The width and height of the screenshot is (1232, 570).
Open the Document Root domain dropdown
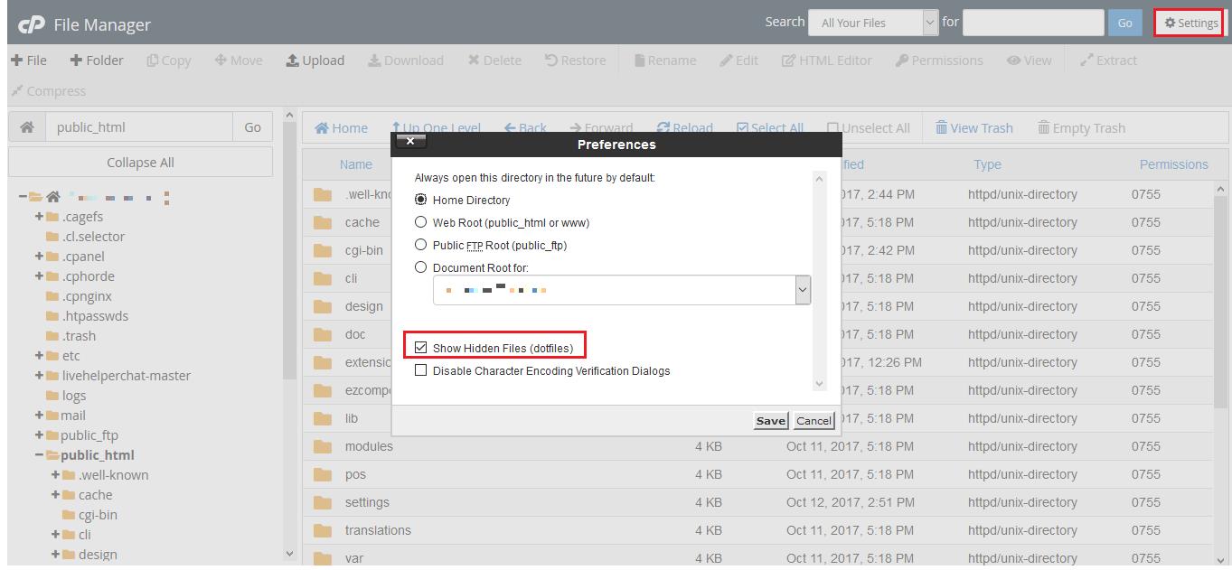point(622,290)
